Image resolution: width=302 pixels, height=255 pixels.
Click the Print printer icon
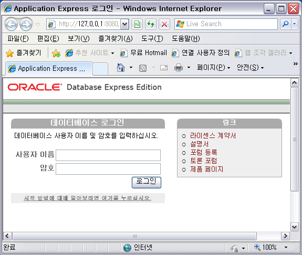(179, 68)
